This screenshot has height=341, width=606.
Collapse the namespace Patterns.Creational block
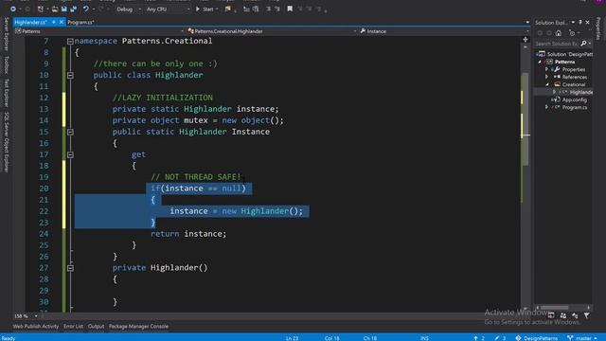[x=70, y=41]
